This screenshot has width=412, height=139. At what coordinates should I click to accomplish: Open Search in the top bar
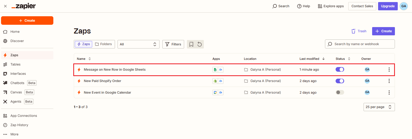[281, 6]
